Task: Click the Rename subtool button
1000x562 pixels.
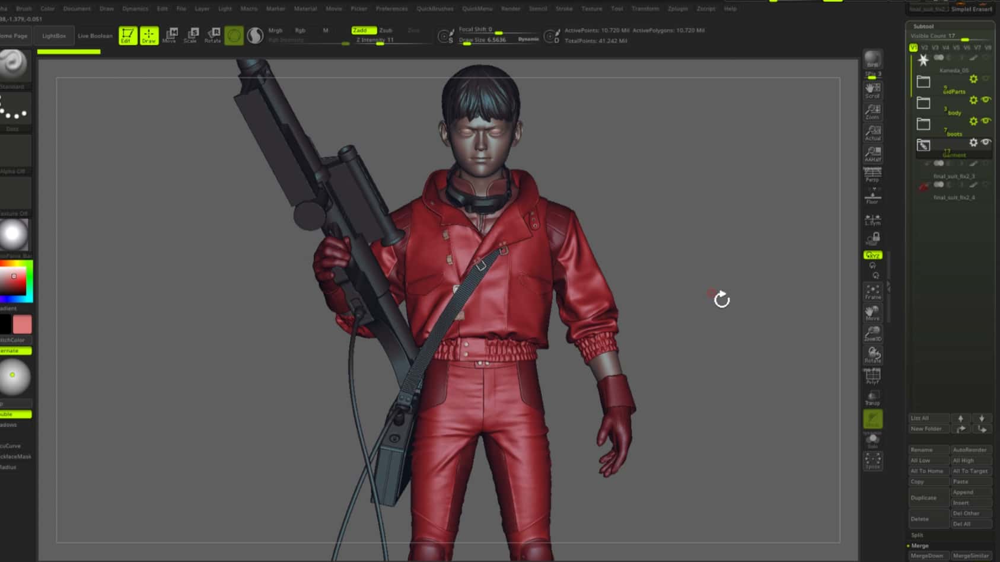Action: [928, 450]
